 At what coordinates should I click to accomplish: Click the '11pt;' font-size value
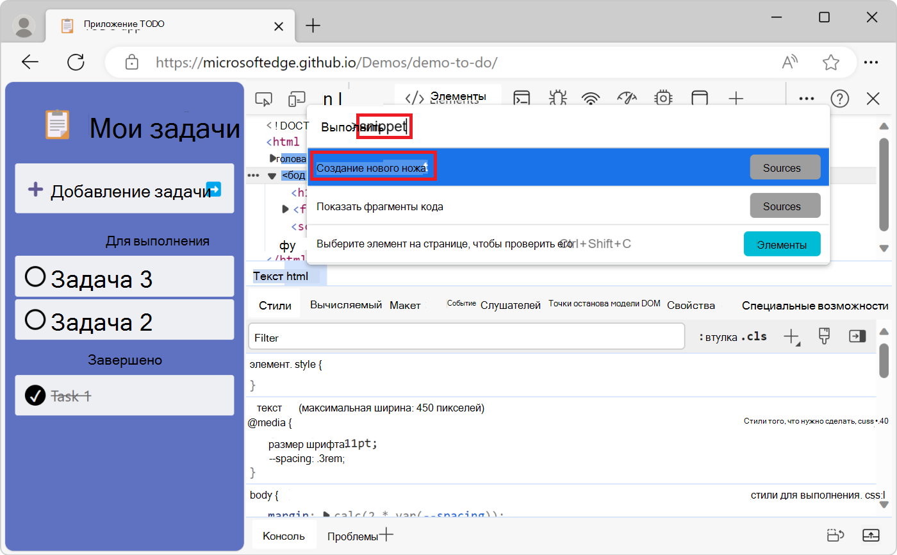coord(361,443)
